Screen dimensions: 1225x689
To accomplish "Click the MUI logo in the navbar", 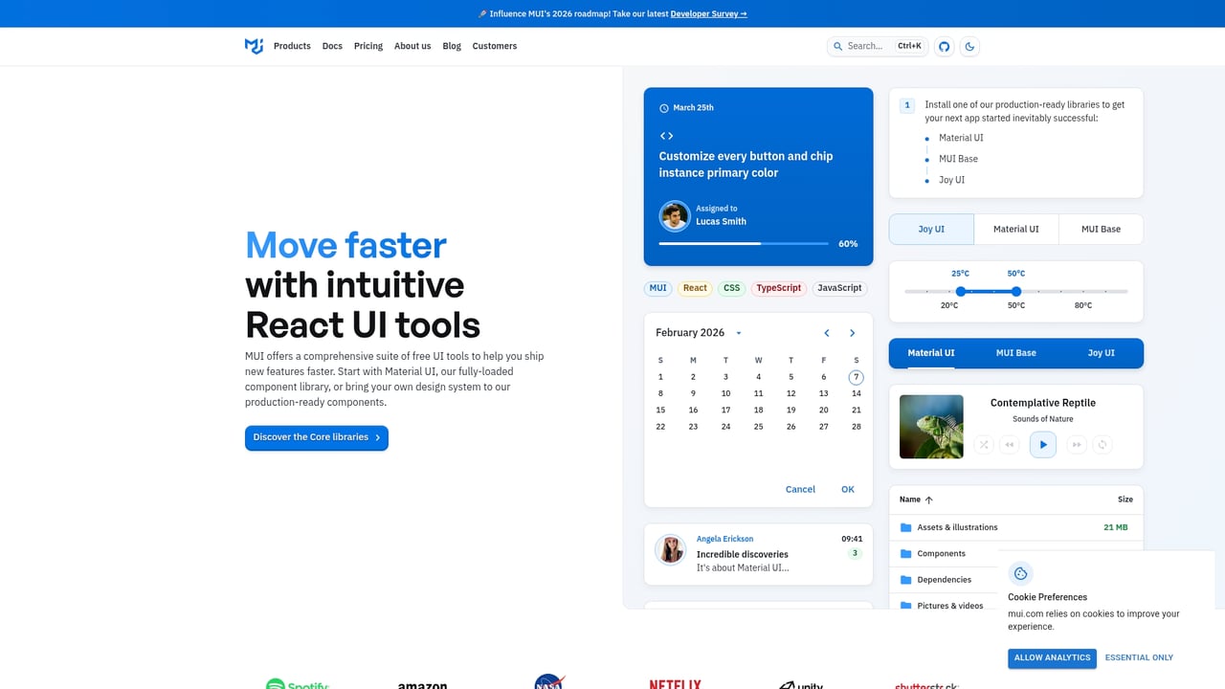I will 253,46.
